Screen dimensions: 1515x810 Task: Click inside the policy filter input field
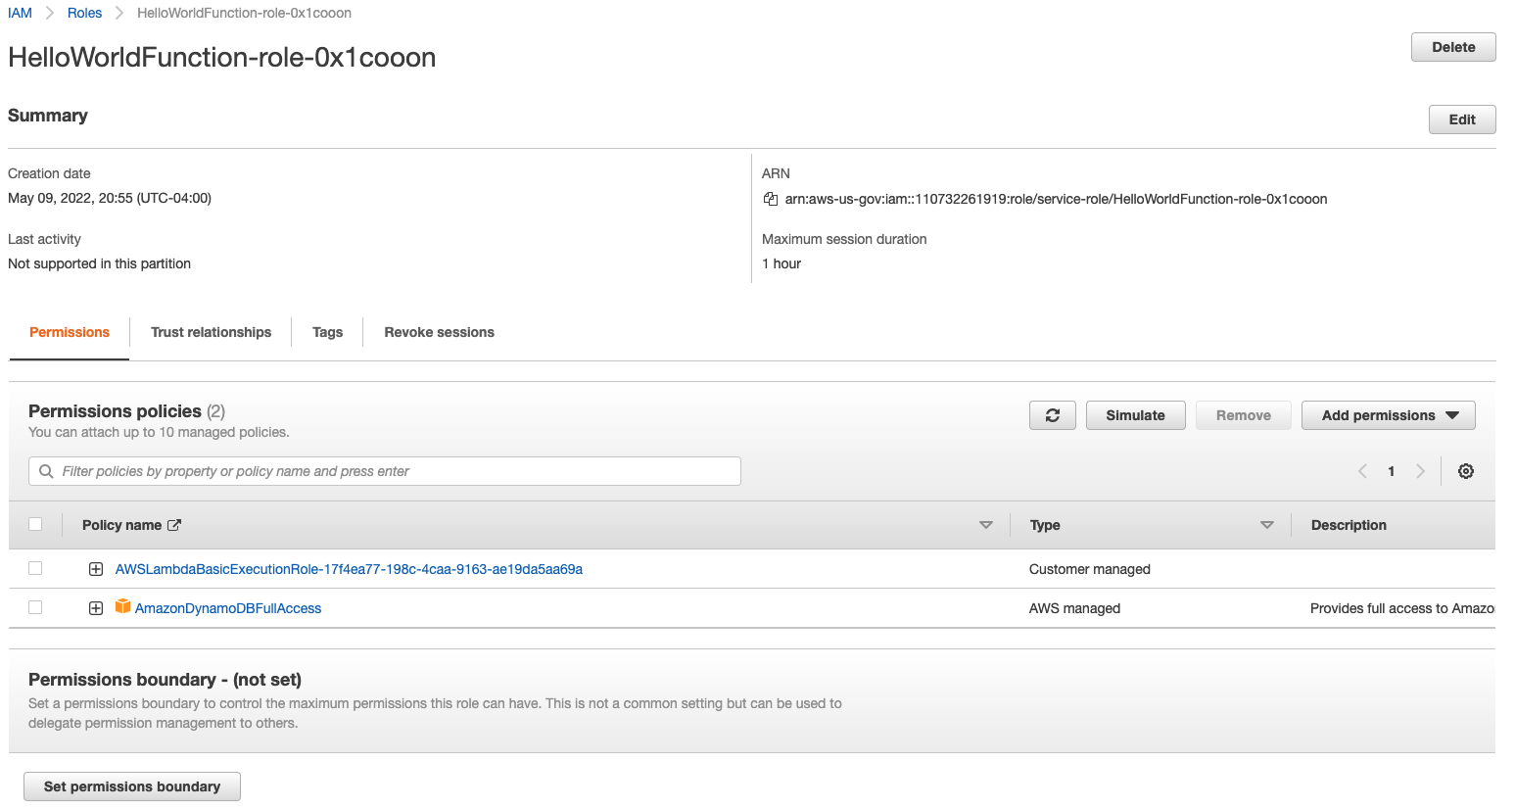(x=384, y=471)
